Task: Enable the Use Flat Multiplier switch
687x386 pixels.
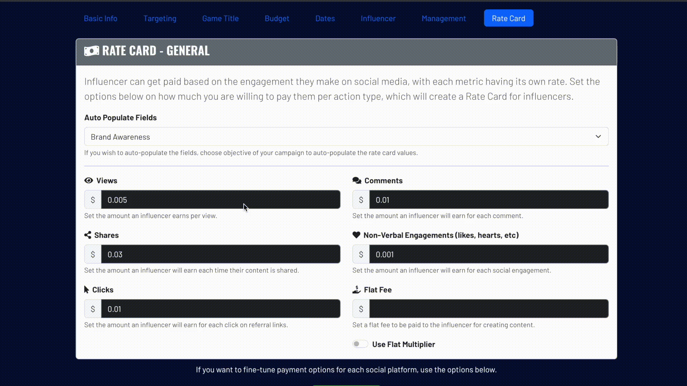Action: (360, 344)
